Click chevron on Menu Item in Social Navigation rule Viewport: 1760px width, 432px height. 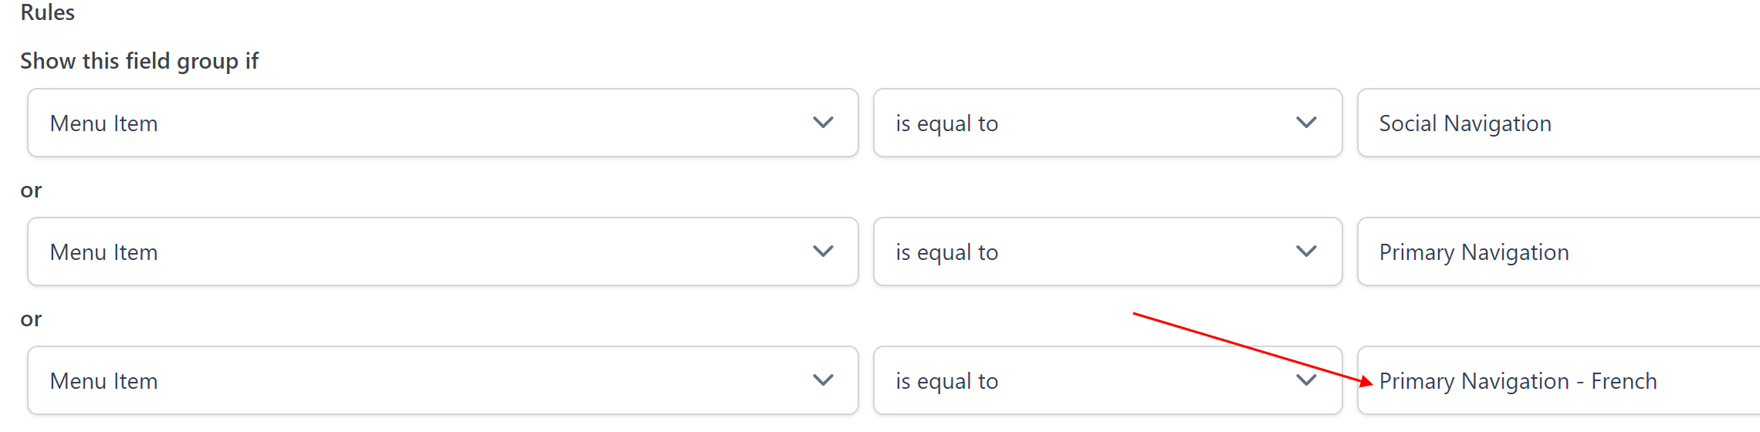click(823, 123)
